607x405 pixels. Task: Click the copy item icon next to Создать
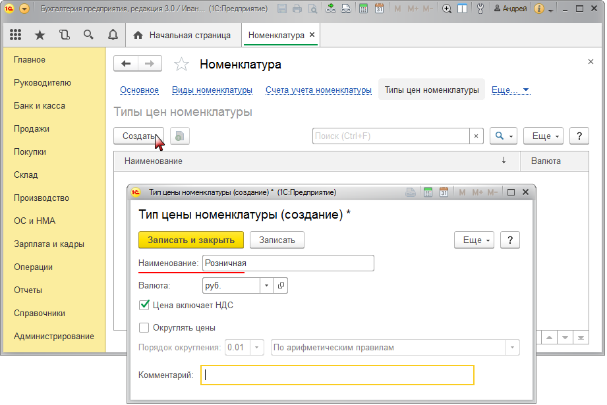180,136
